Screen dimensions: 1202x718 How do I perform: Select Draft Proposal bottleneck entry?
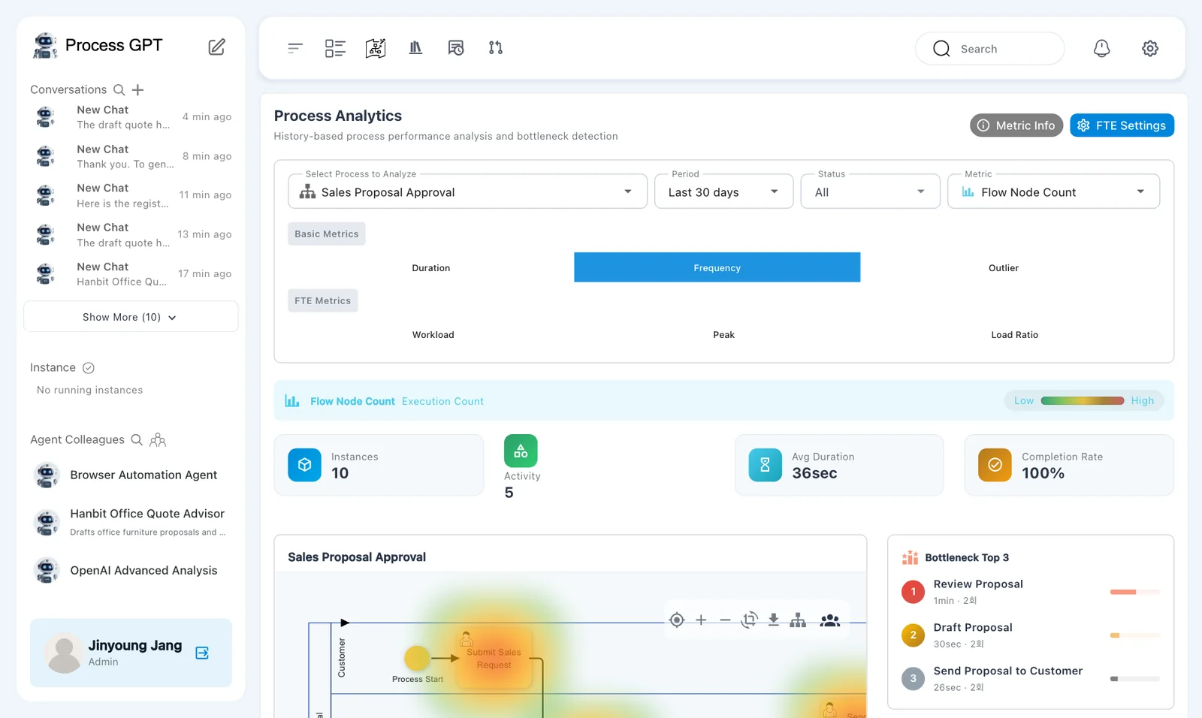pos(1030,635)
